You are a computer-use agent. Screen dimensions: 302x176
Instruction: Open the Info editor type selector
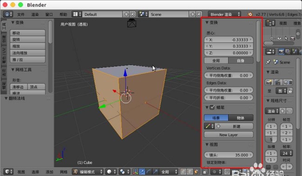8,14
